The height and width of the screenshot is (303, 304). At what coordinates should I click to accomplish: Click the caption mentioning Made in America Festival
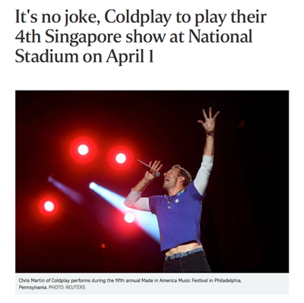130,284
